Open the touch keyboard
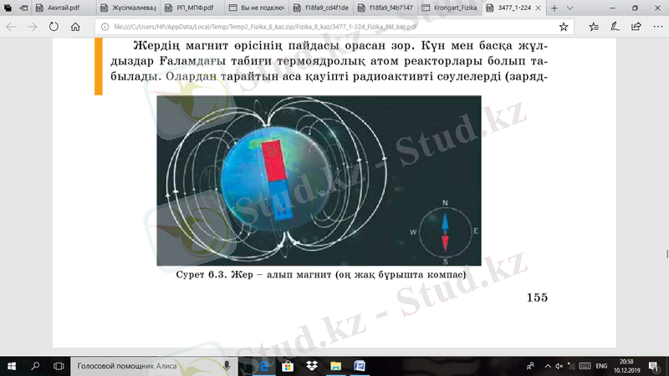This screenshot has width=669, height=376. [x=585, y=366]
